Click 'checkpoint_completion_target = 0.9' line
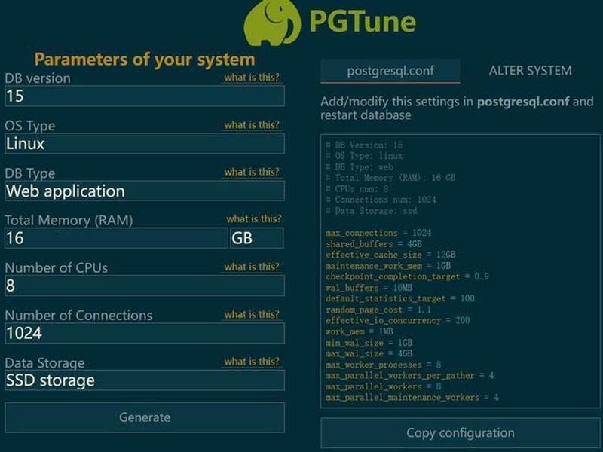This screenshot has height=452, width=603. tap(407, 276)
